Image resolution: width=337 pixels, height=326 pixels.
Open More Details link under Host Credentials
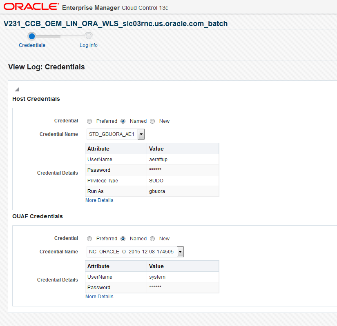pyautogui.click(x=99, y=200)
